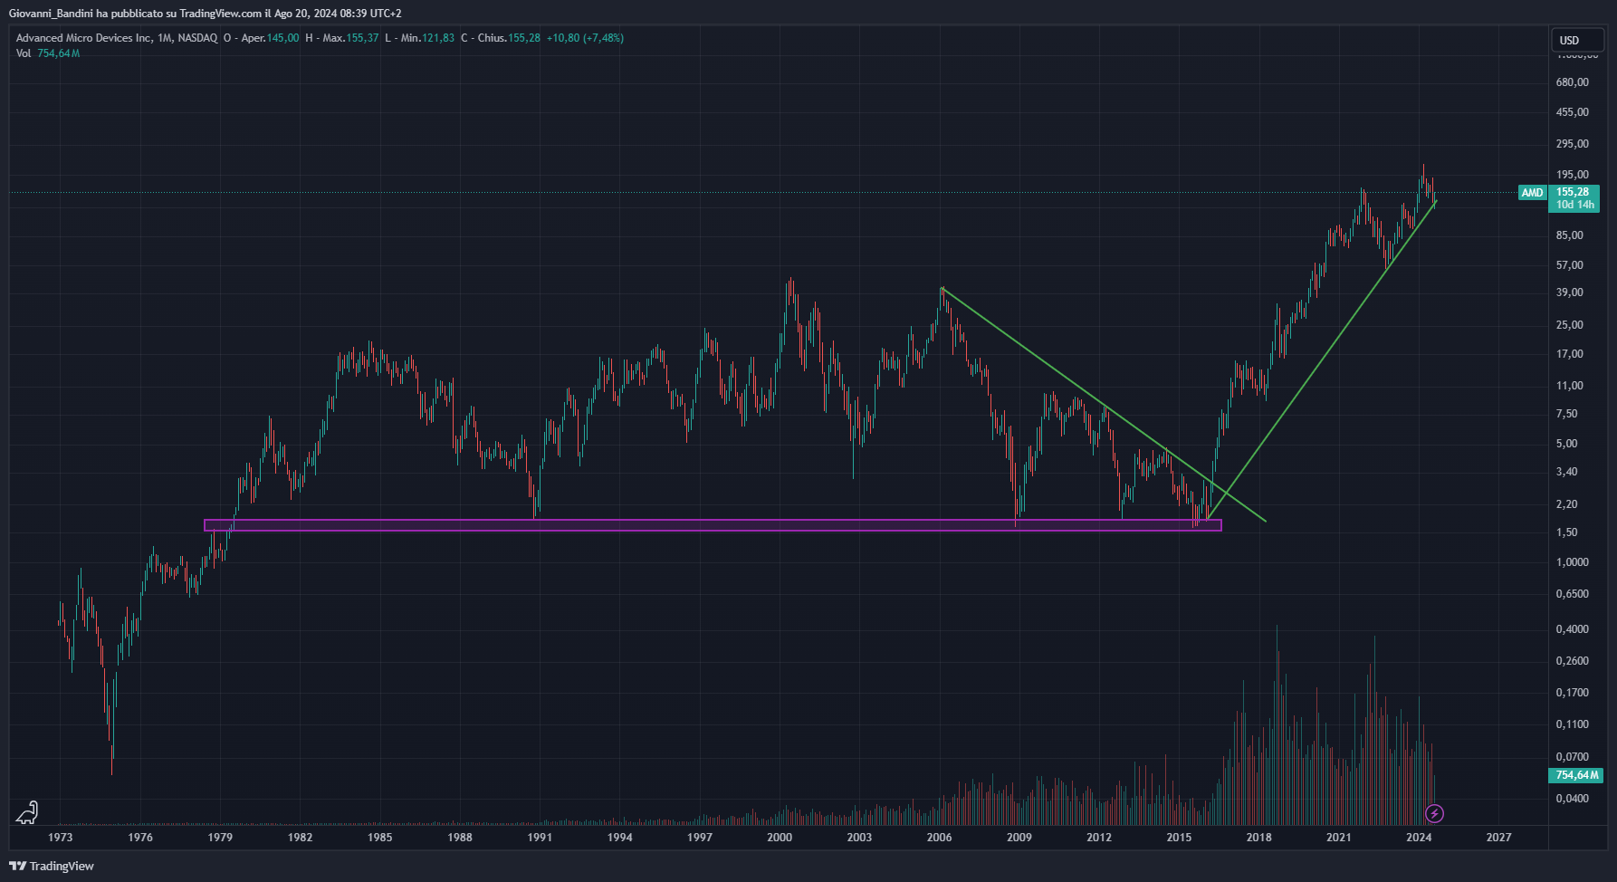The width and height of the screenshot is (1617, 882).
Task: Click the 5,00 price axis label
Action: (1567, 444)
